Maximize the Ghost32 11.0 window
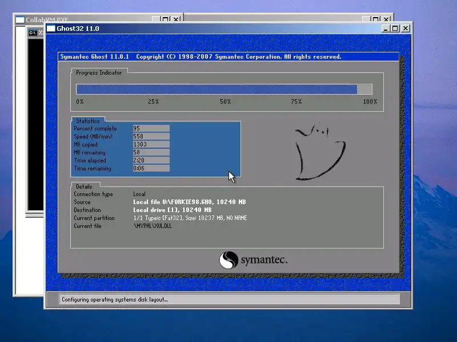The image size is (457, 342). click(395, 28)
